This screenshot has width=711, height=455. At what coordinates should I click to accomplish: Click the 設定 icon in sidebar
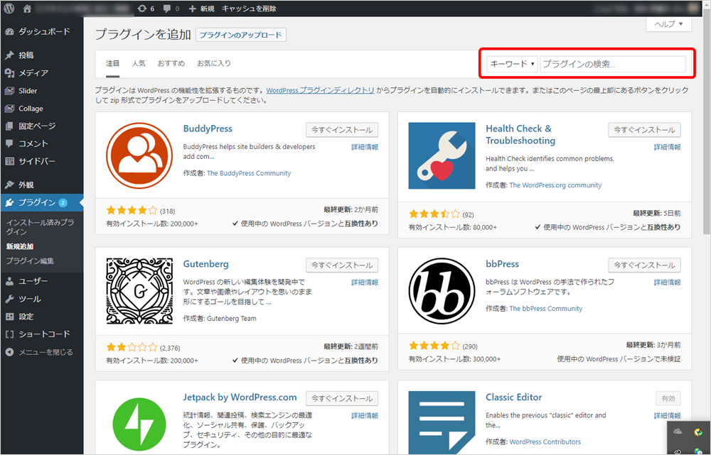pos(9,317)
